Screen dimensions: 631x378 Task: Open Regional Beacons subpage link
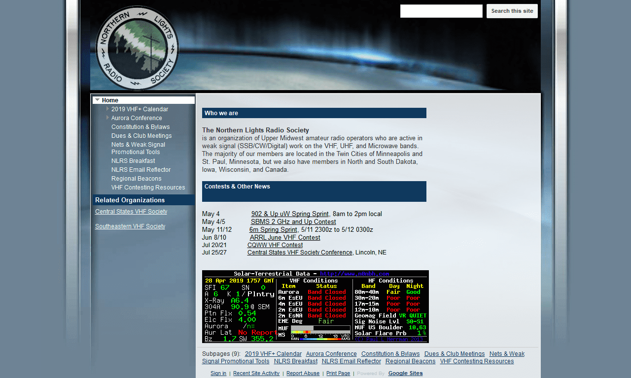tap(411, 361)
